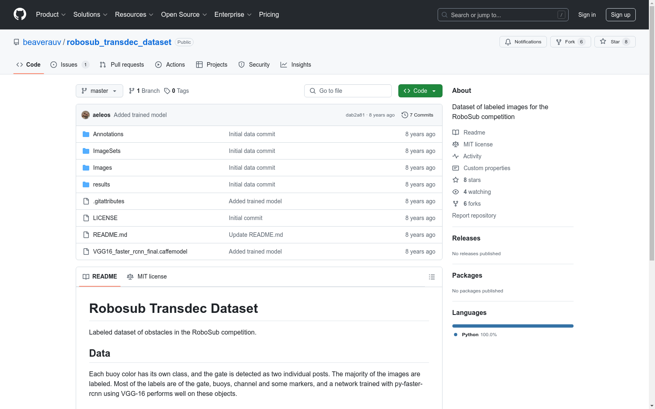Switch to the Actions tab
Image resolution: width=655 pixels, height=409 pixels.
170,65
